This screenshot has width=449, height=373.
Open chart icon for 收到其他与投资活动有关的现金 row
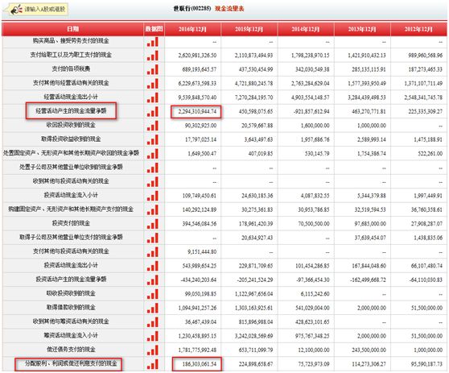tap(153, 182)
